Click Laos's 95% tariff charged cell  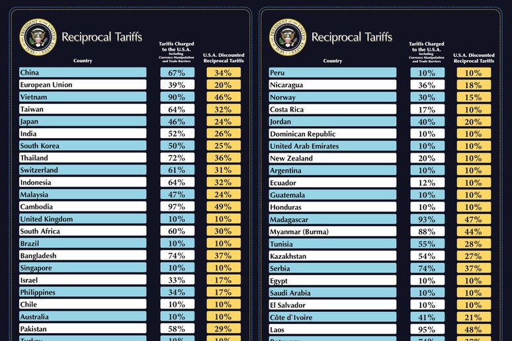pos(427,330)
